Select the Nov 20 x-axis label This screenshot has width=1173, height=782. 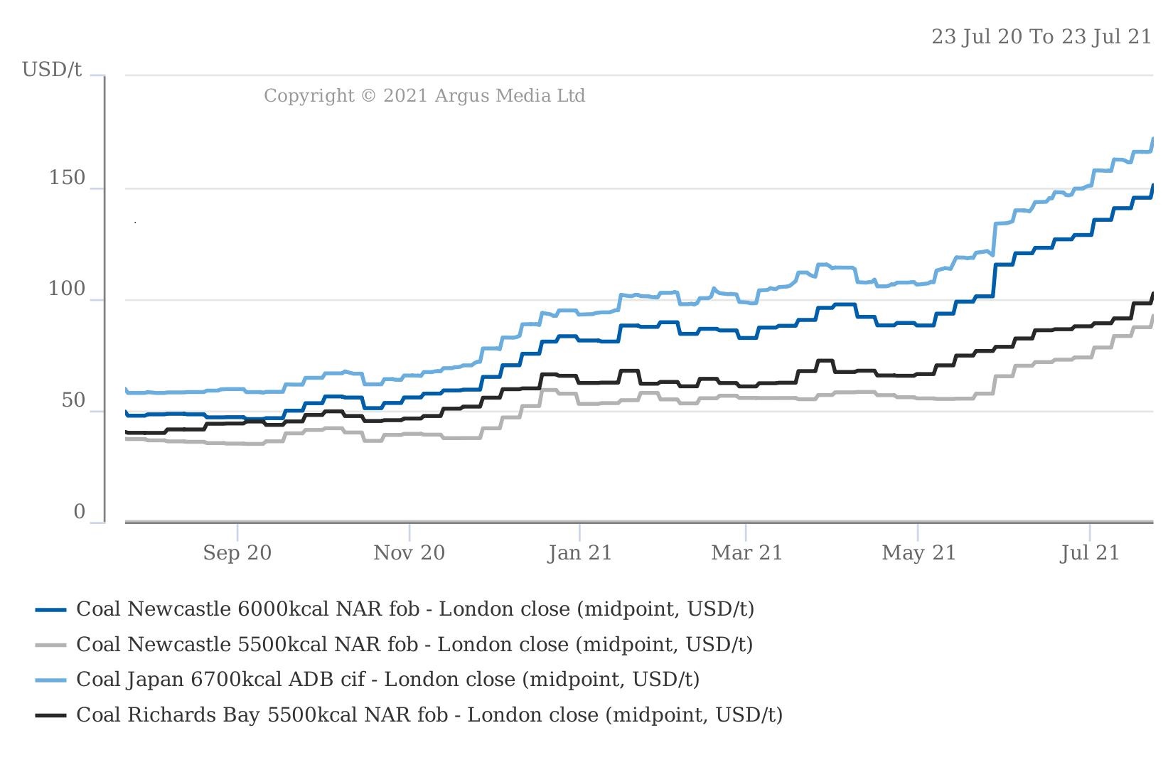[x=409, y=553]
